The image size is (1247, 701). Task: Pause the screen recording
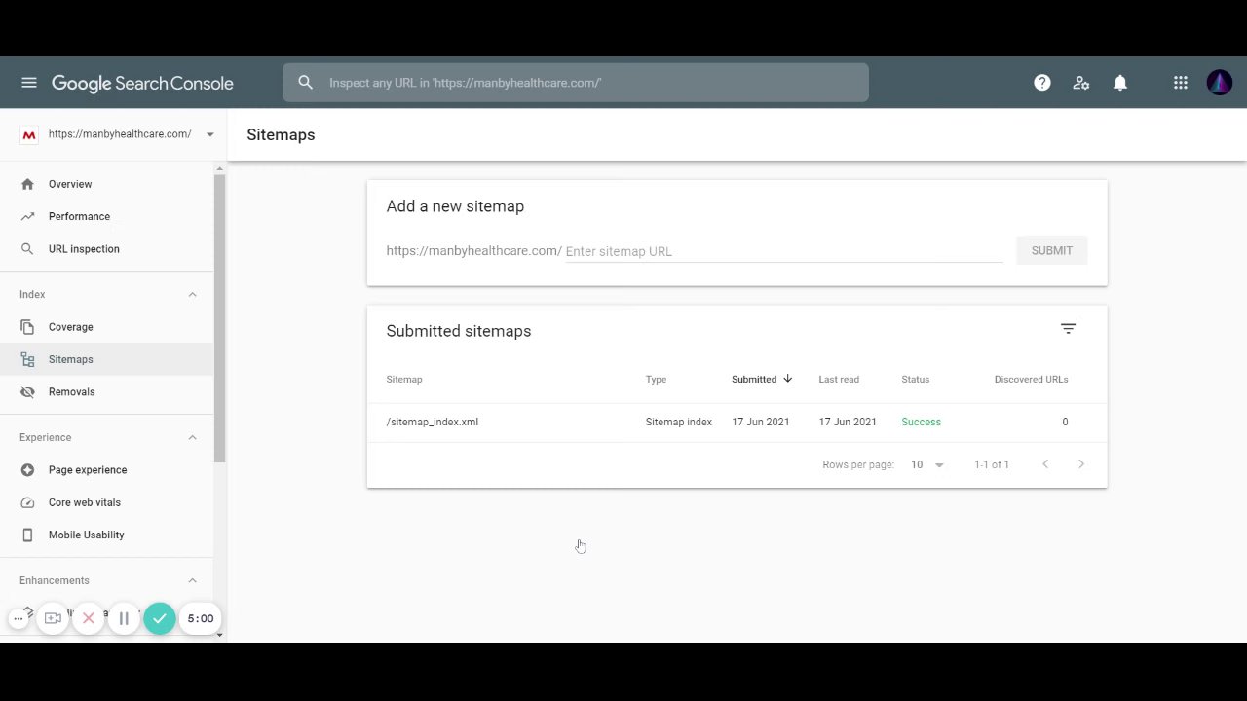tap(124, 618)
